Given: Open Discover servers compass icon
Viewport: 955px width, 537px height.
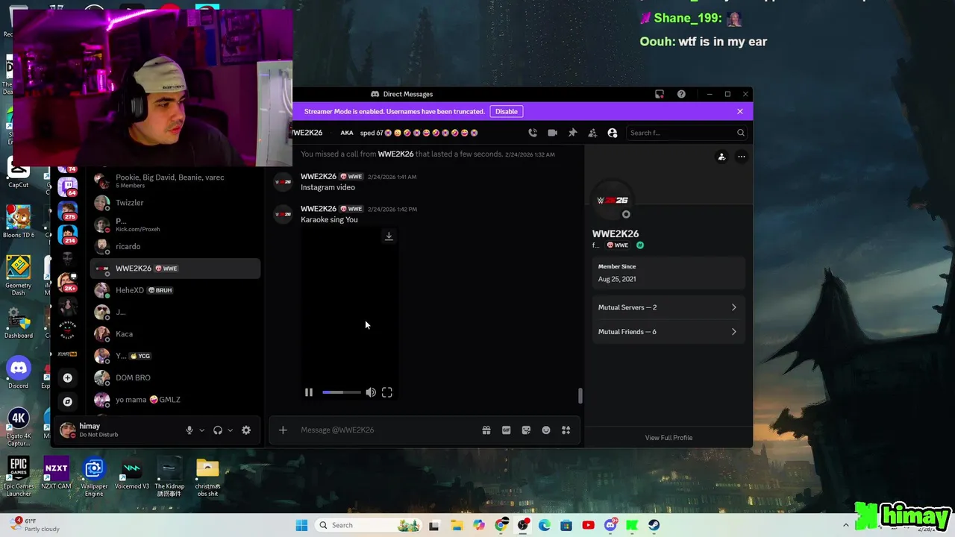Looking at the screenshot, I should point(67,401).
